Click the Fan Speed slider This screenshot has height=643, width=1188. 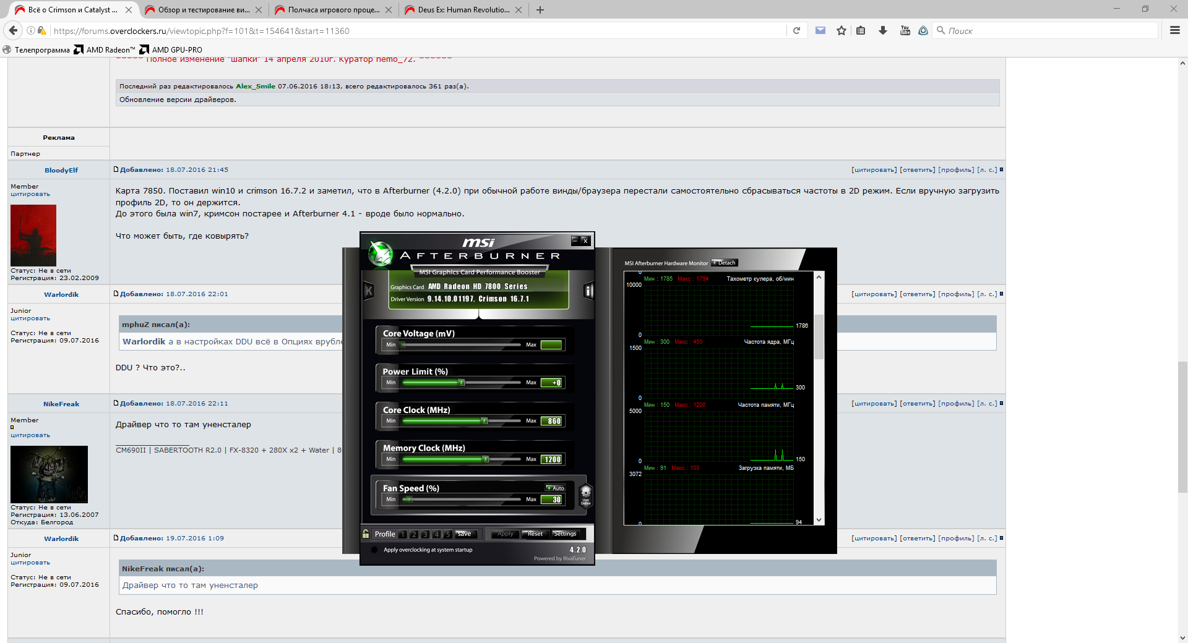462,499
